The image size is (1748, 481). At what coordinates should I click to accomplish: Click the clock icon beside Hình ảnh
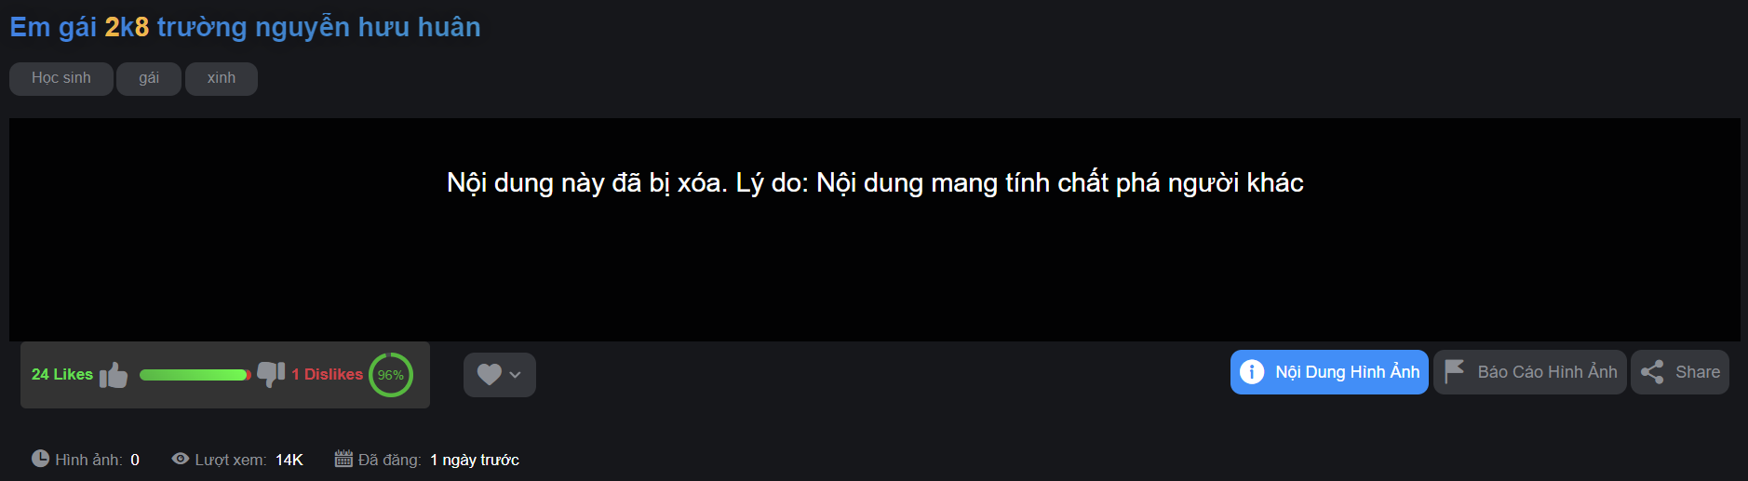(40, 459)
